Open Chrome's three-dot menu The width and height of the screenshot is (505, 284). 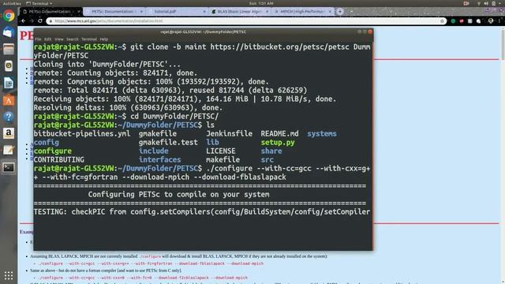pyautogui.click(x=499, y=21)
